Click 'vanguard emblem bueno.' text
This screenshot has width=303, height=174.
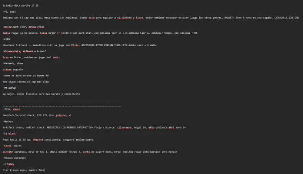[78, 140]
